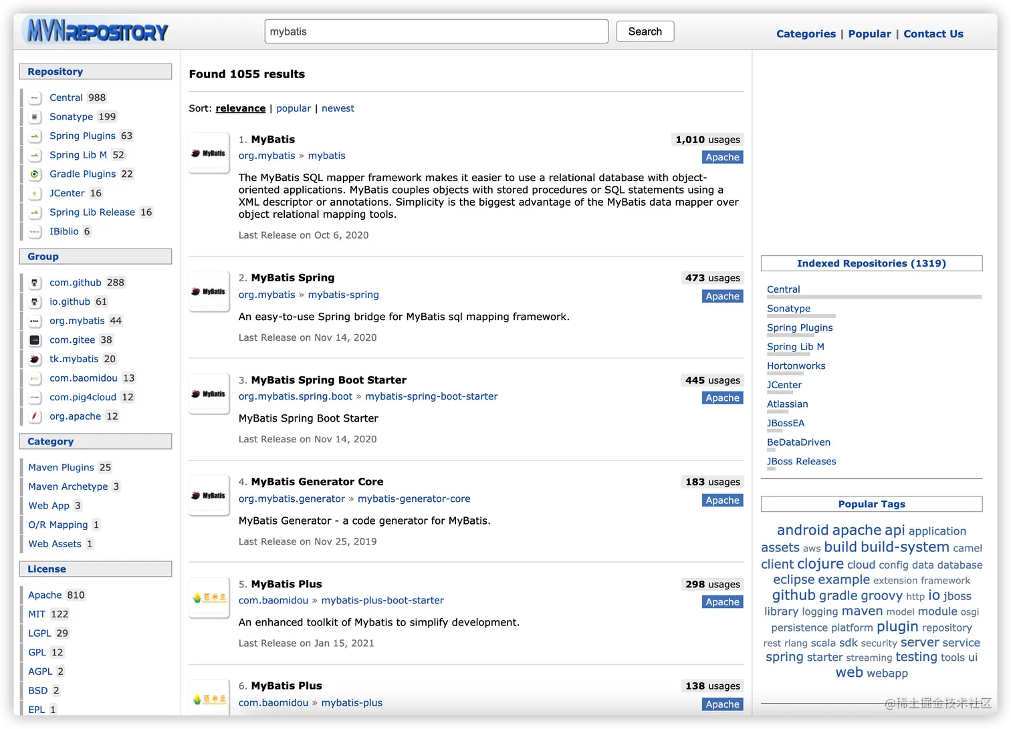Click the build-system popular tag
Viewport: 1011px width, 729px height.
[905, 547]
